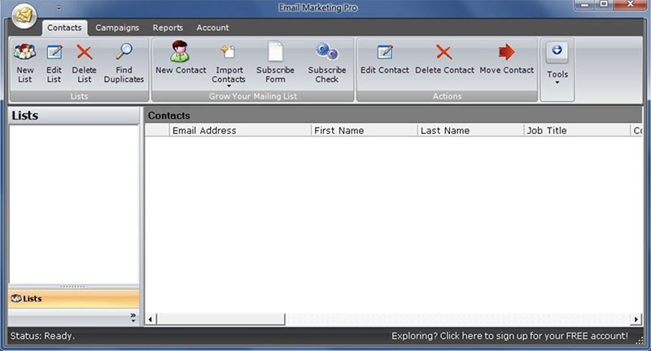The width and height of the screenshot is (651, 351).
Task: Close the Email Marketing Pro window
Action: pyautogui.click(x=630, y=5)
